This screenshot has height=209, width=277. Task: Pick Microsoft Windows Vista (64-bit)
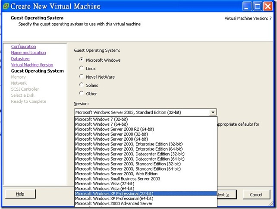[146, 189]
